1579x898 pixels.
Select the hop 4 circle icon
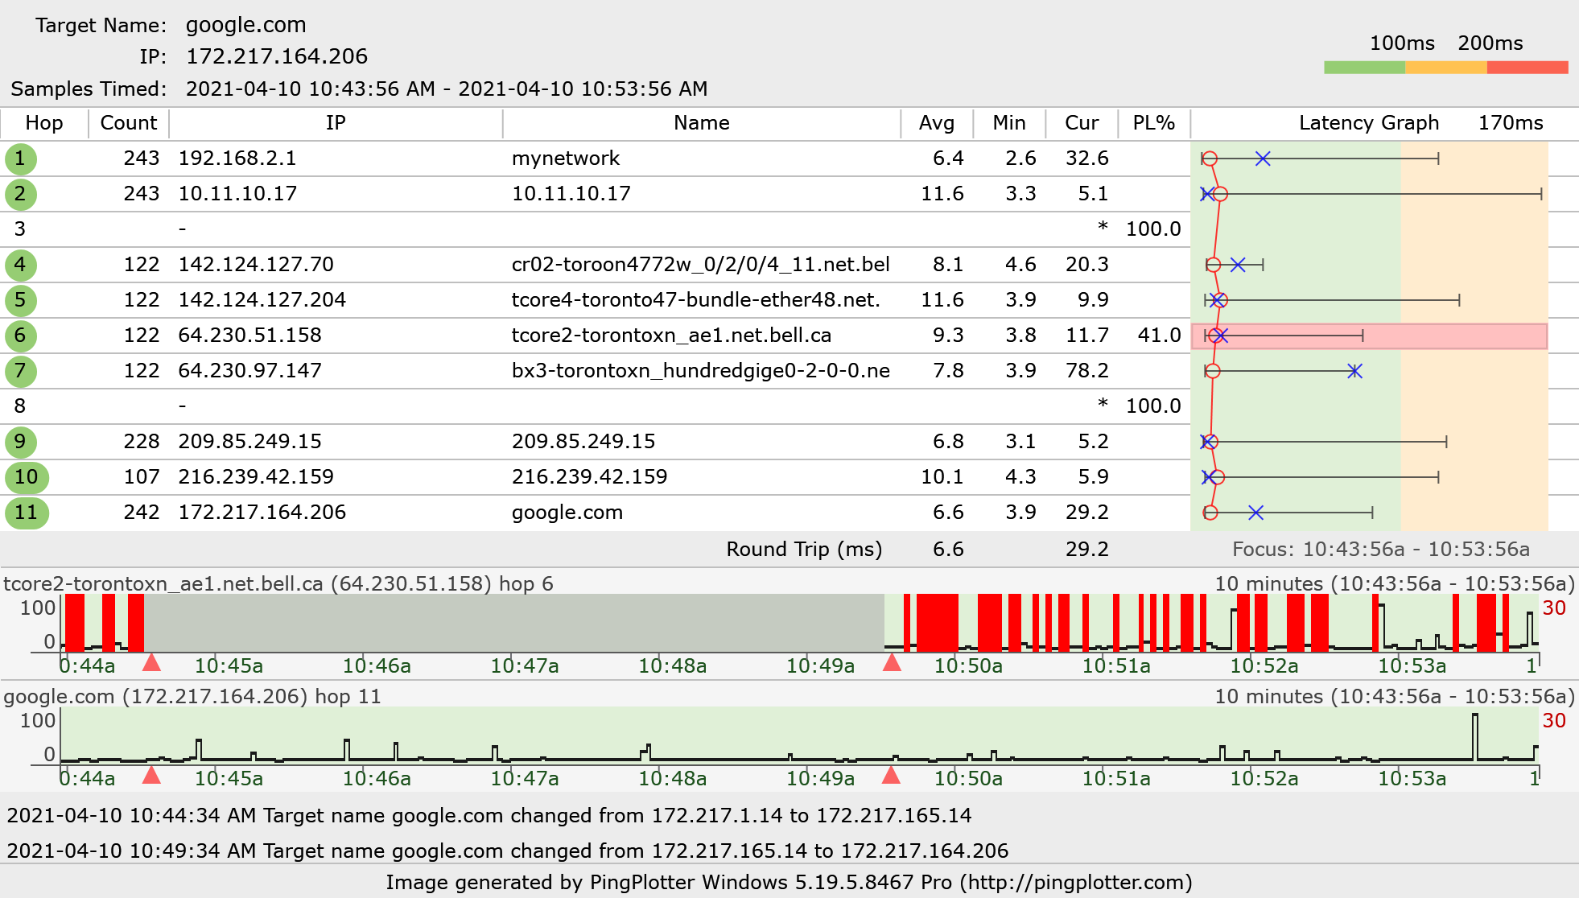21,265
